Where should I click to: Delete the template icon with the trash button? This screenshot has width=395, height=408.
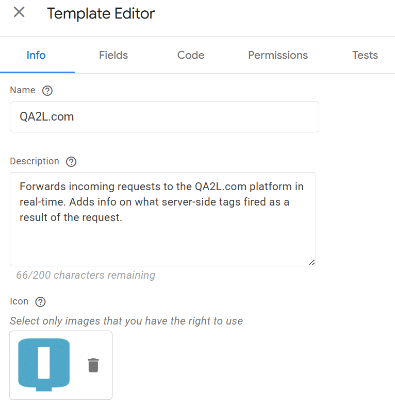pos(93,365)
